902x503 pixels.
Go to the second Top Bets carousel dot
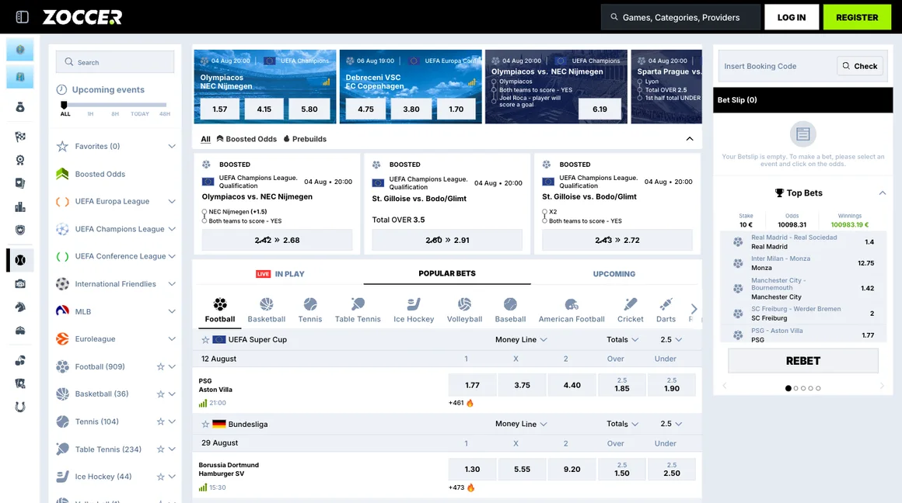tap(795, 388)
